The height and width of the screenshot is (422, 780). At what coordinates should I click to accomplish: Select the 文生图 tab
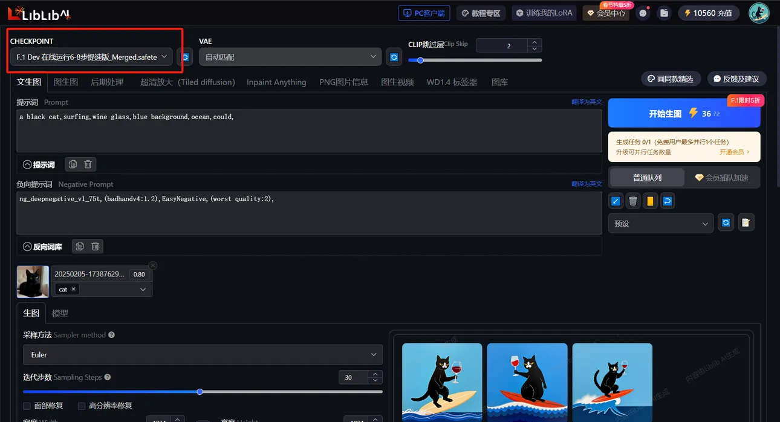pyautogui.click(x=29, y=82)
